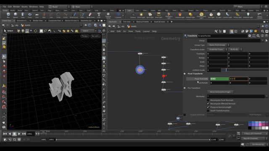
Task: Open the Render menu
Action: (16, 7)
